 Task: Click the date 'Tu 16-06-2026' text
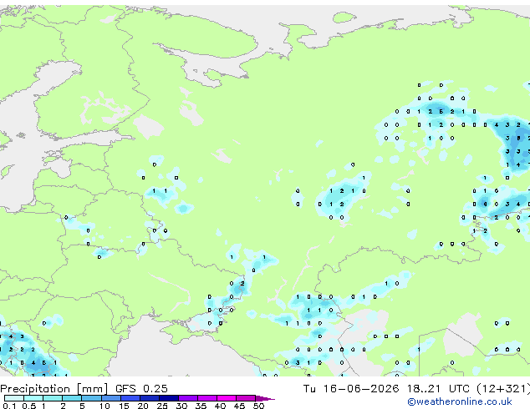click(351, 389)
